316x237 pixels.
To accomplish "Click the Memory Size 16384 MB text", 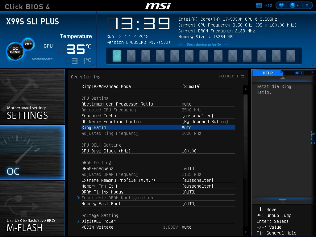I will (205, 37).
